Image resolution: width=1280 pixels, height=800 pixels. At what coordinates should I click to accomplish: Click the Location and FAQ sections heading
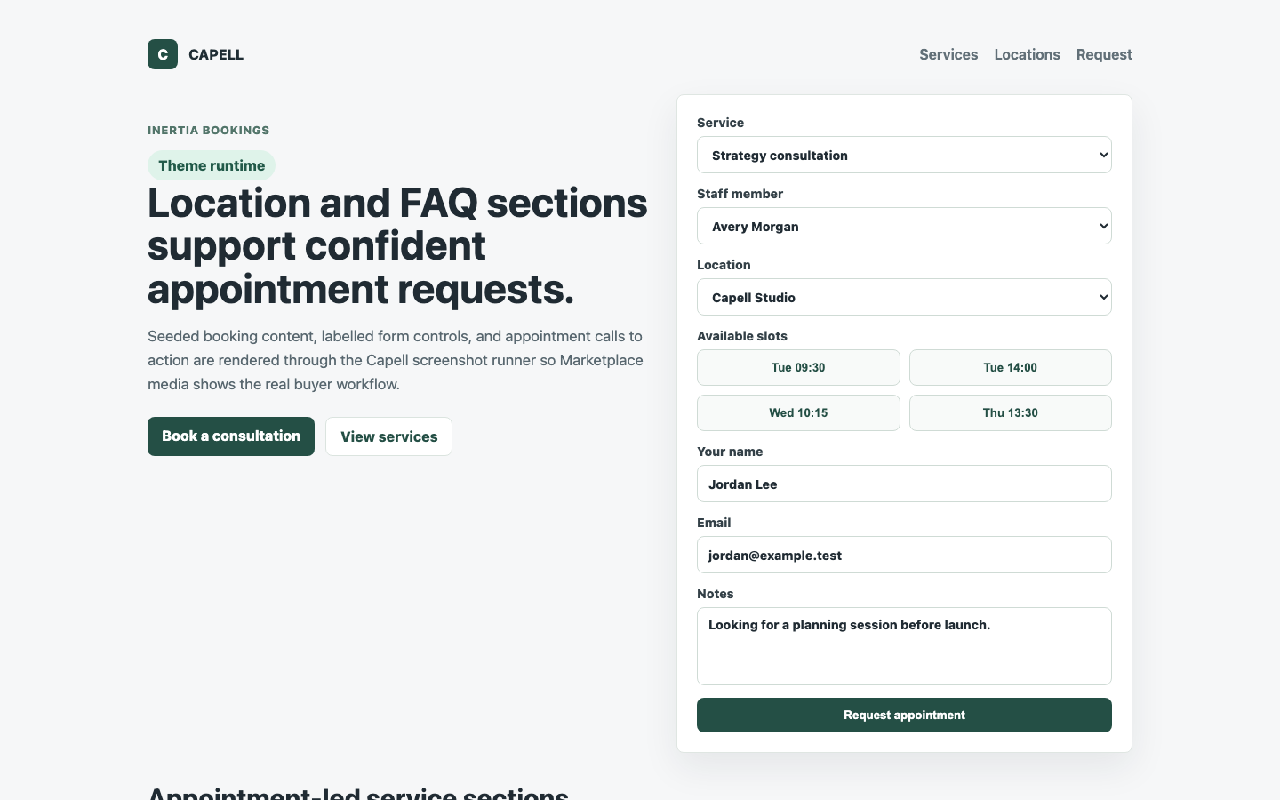[397, 246]
